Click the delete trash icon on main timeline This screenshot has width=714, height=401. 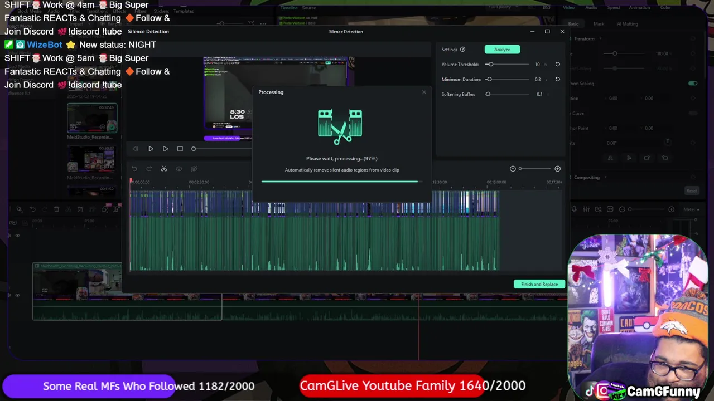(56, 209)
